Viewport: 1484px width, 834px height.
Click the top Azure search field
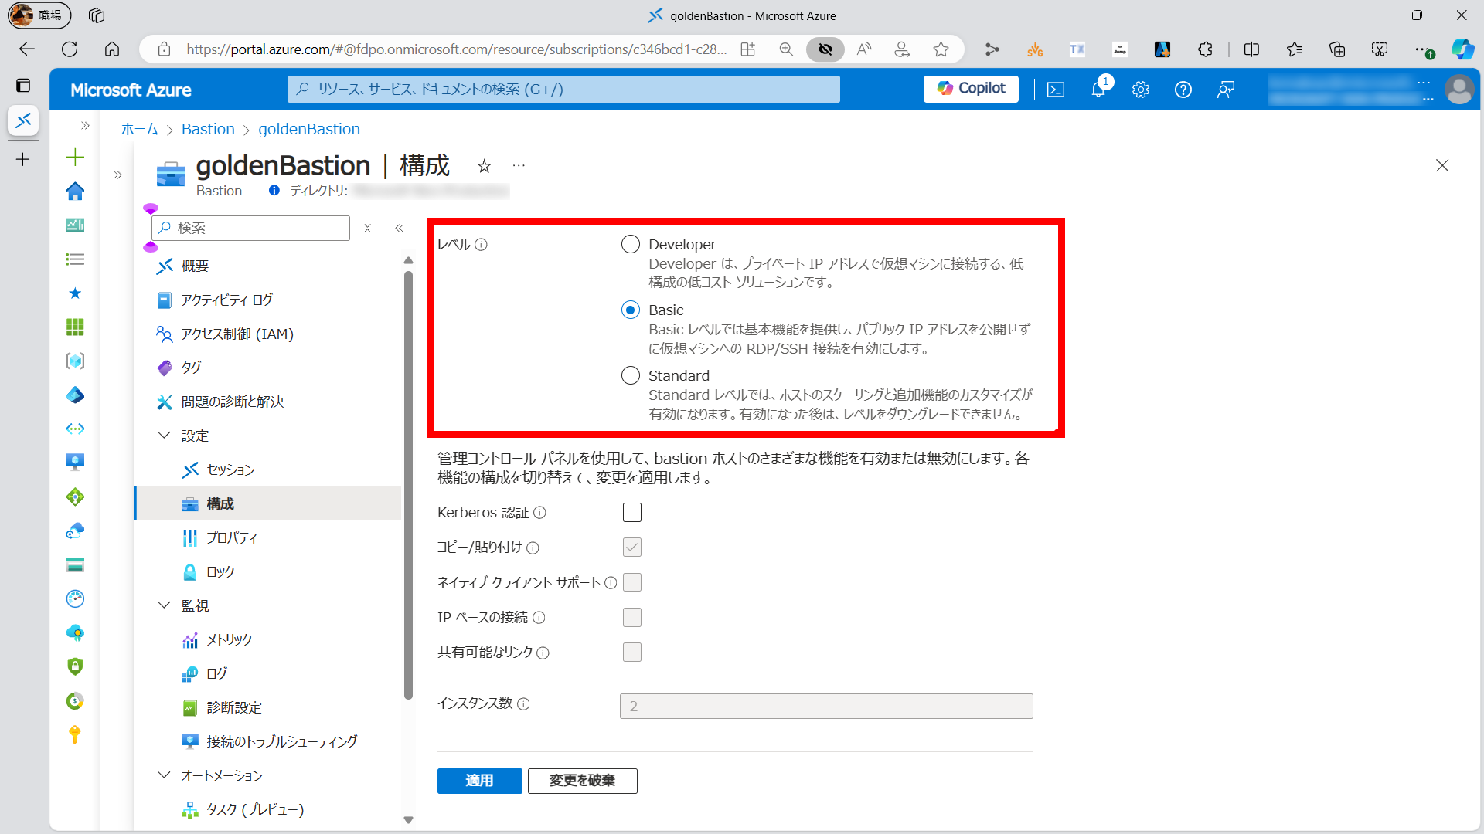pos(564,90)
